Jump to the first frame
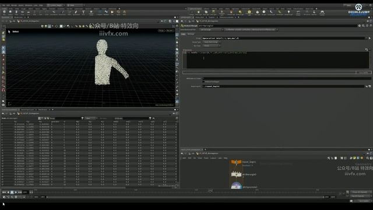 (4, 192)
